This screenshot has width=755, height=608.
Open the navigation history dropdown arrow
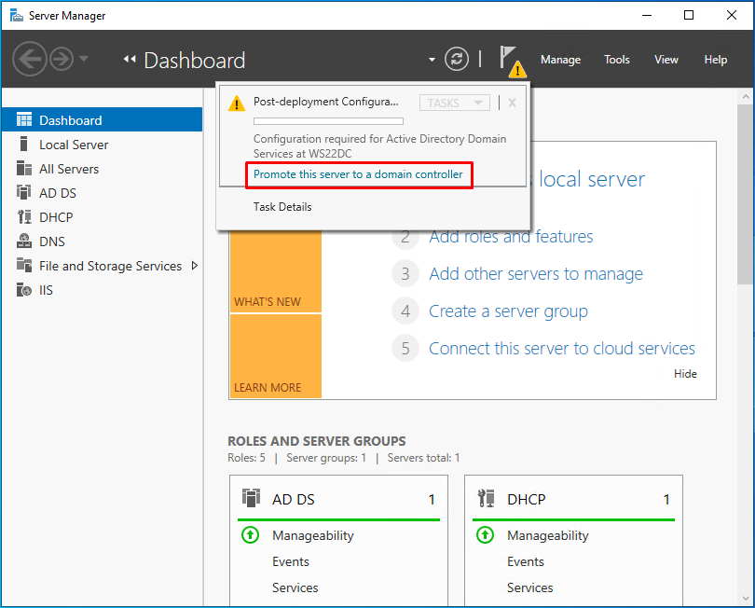coord(83,59)
